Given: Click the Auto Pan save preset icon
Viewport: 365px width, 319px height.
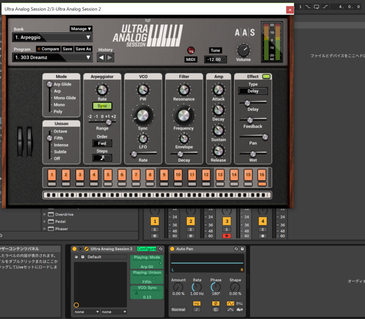Looking at the screenshot, I should coord(242,249).
